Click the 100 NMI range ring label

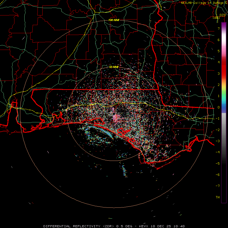coord(114,20)
